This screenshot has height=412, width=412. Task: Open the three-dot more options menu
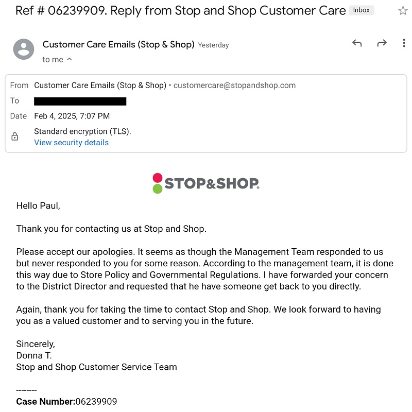404,43
